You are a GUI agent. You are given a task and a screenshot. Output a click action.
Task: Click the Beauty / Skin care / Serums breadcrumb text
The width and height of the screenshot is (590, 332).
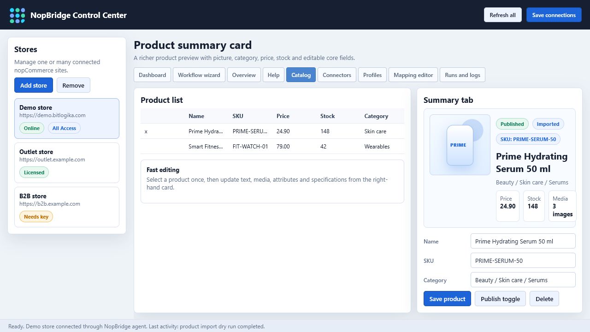coord(532,182)
